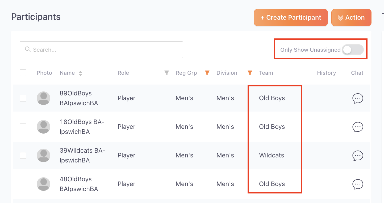
Task: Open chat for 18OldBoys BA-IpswichBA
Action: [x=358, y=127]
